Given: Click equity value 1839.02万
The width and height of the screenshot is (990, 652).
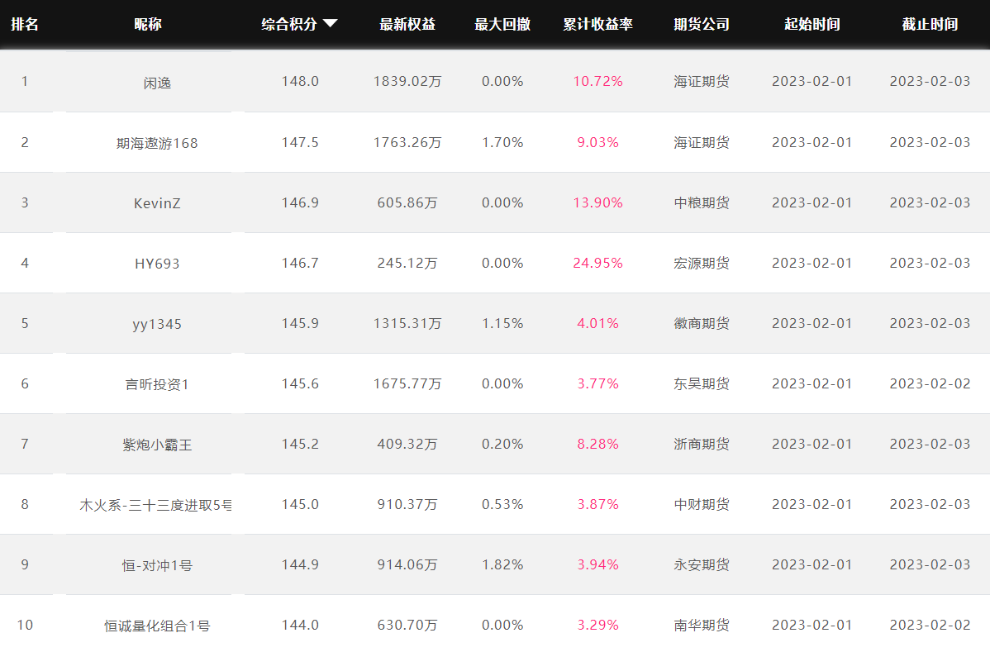Looking at the screenshot, I should [x=407, y=82].
